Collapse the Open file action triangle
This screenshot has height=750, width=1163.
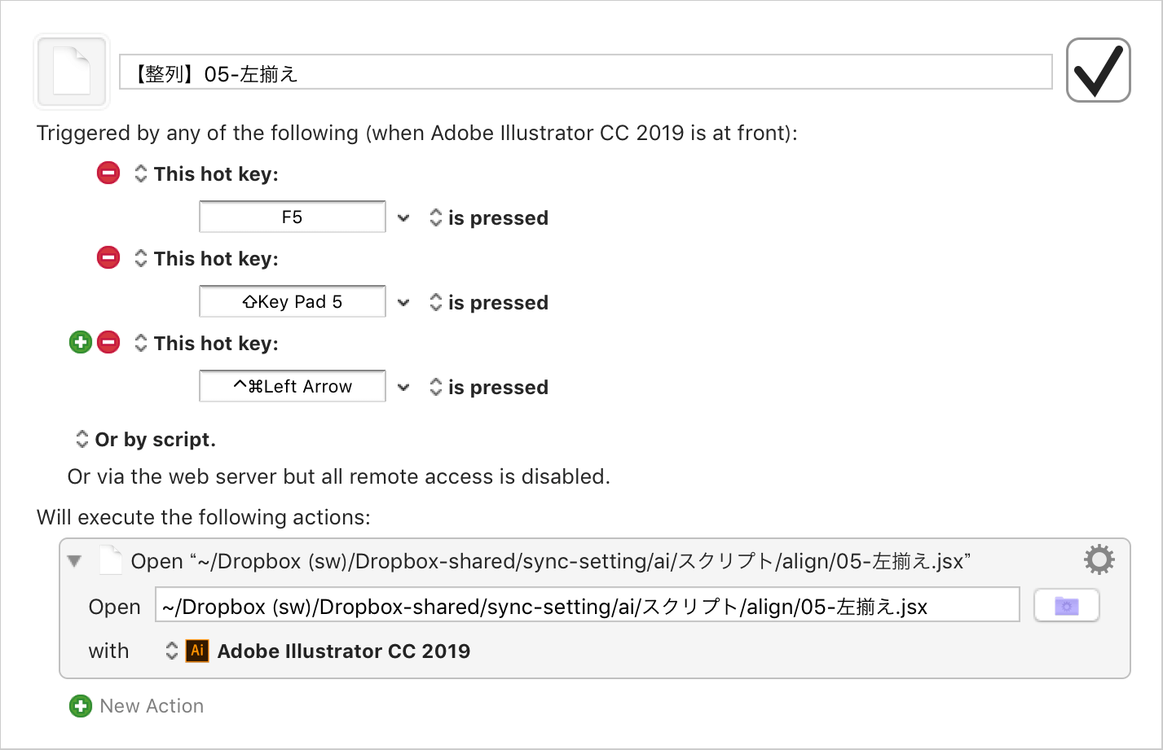pyautogui.click(x=75, y=561)
